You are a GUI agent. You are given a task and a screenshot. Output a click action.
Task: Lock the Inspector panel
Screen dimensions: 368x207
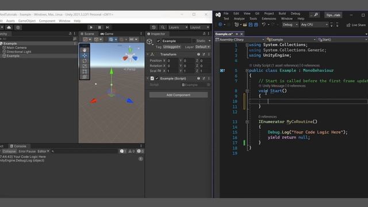coord(204,34)
